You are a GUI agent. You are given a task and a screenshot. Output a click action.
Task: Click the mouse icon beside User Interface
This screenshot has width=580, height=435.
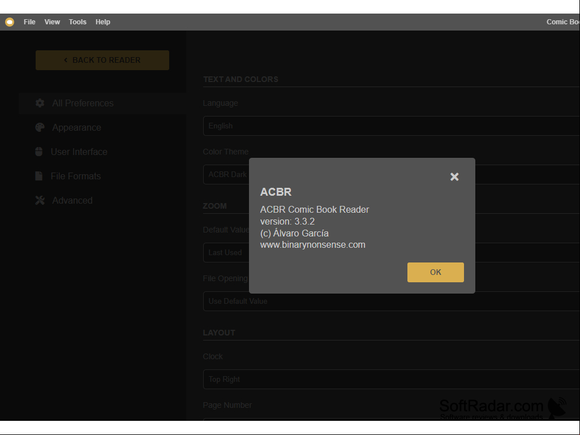(x=39, y=152)
